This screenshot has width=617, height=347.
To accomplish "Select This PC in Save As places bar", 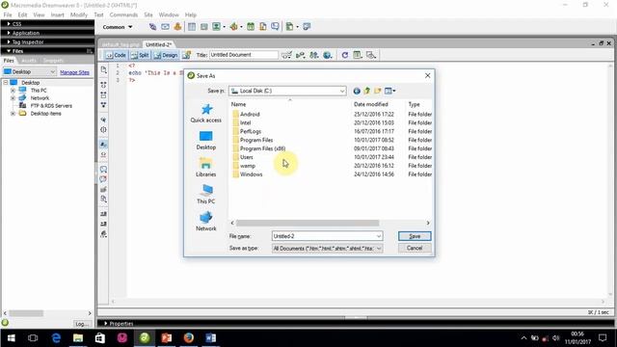I will [205, 195].
